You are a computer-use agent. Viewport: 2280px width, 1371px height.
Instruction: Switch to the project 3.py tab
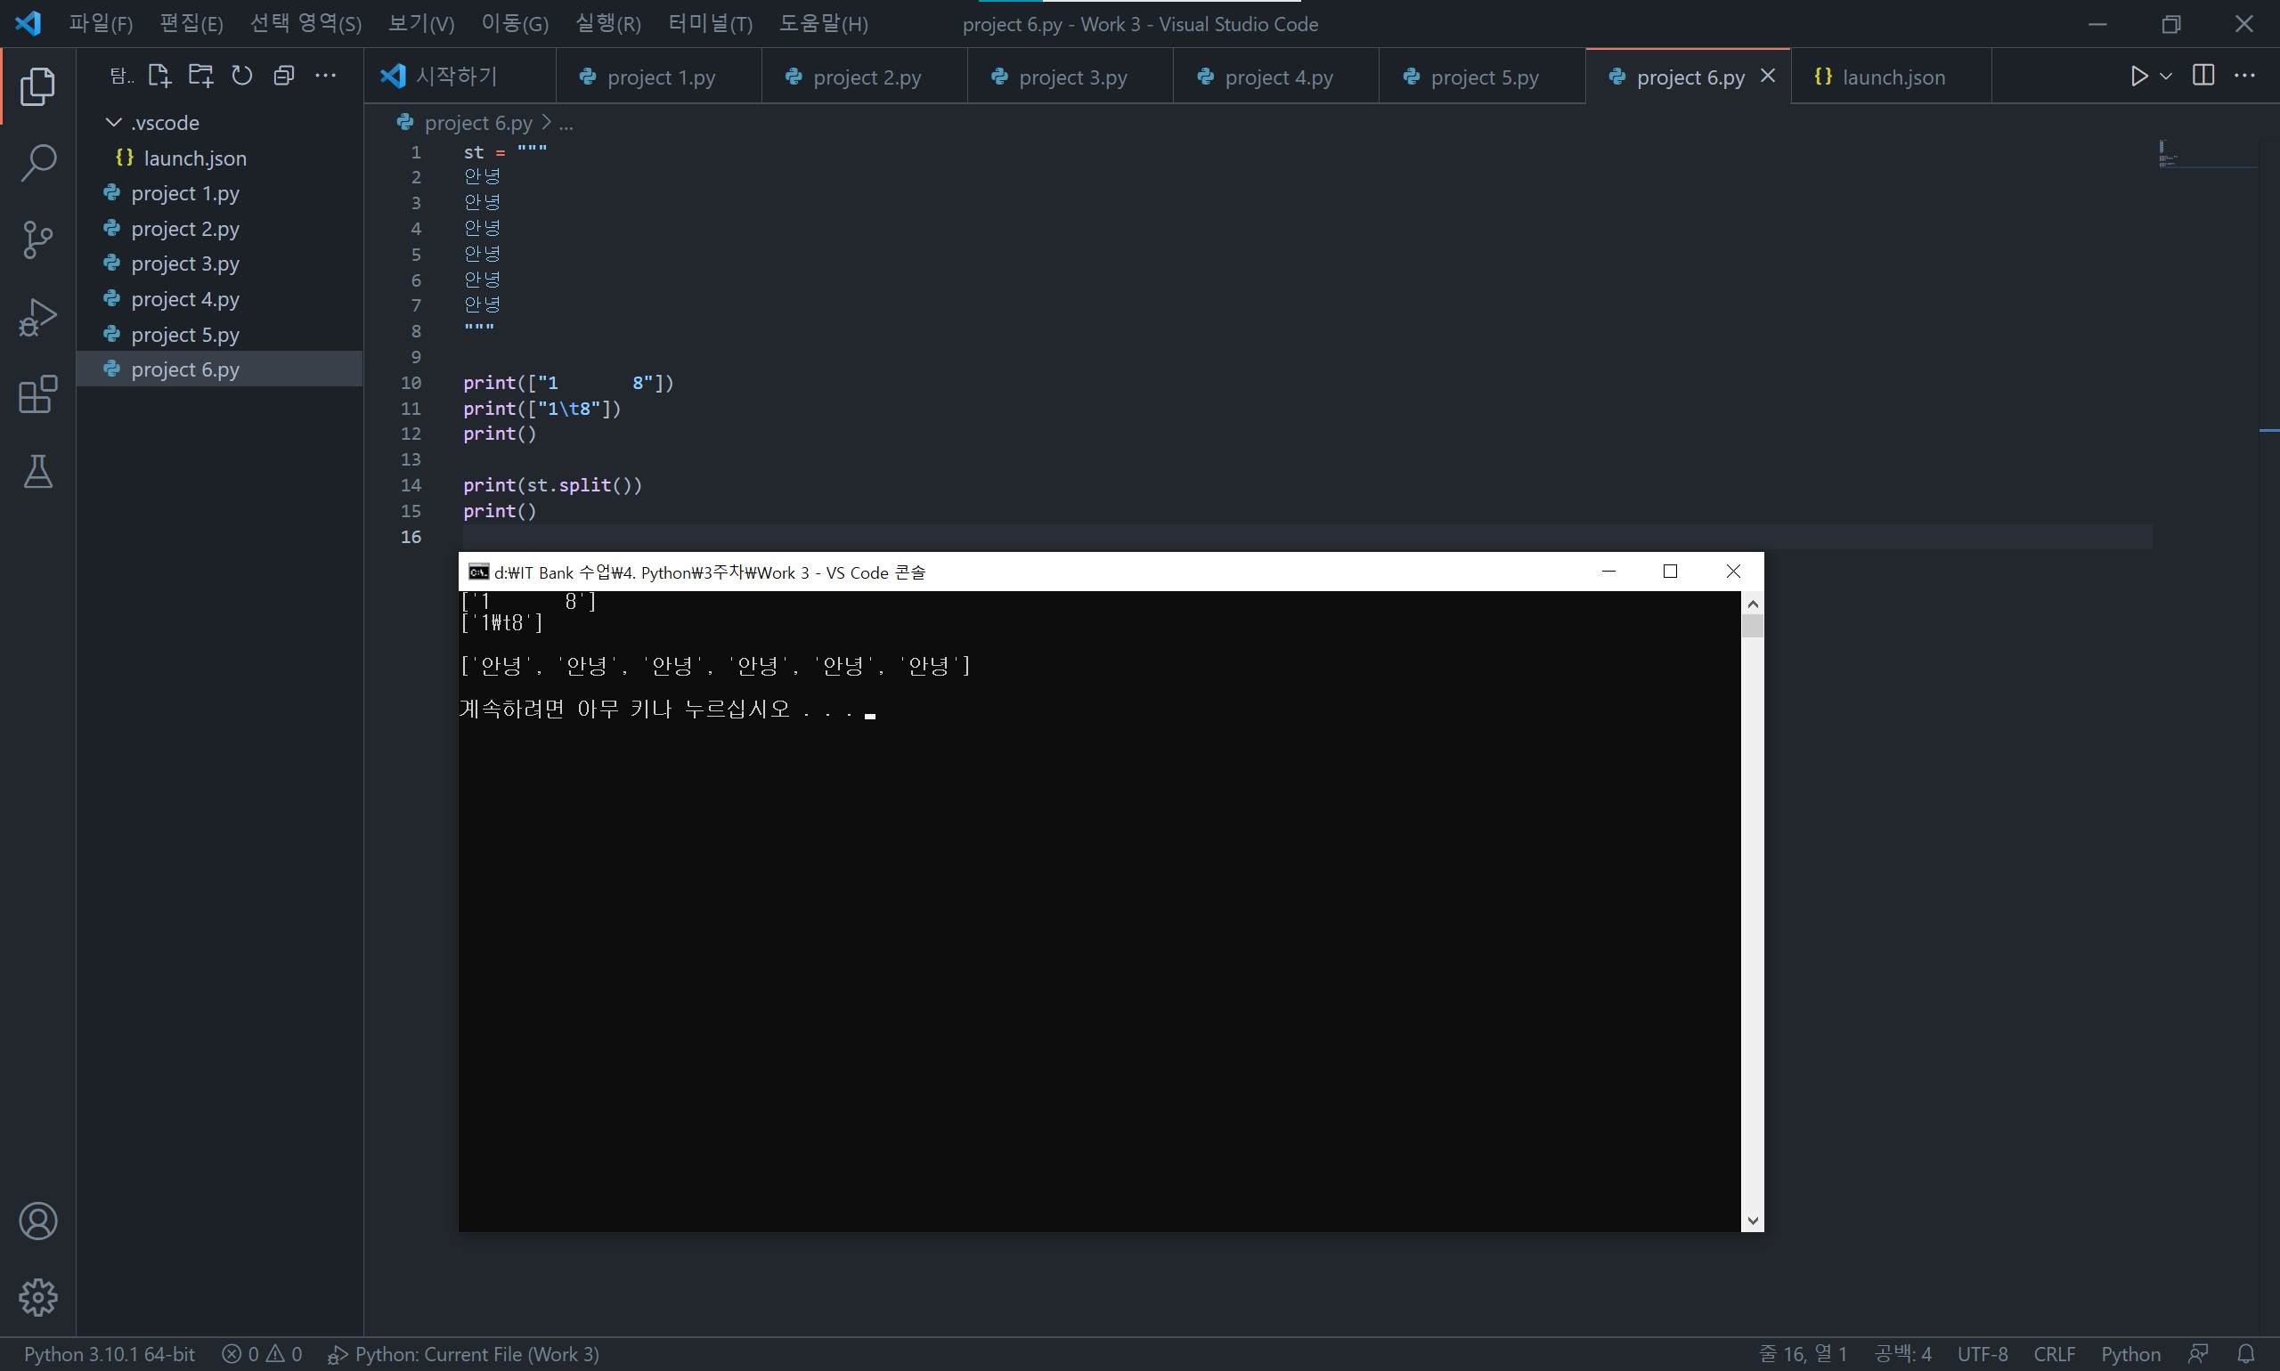[1071, 77]
